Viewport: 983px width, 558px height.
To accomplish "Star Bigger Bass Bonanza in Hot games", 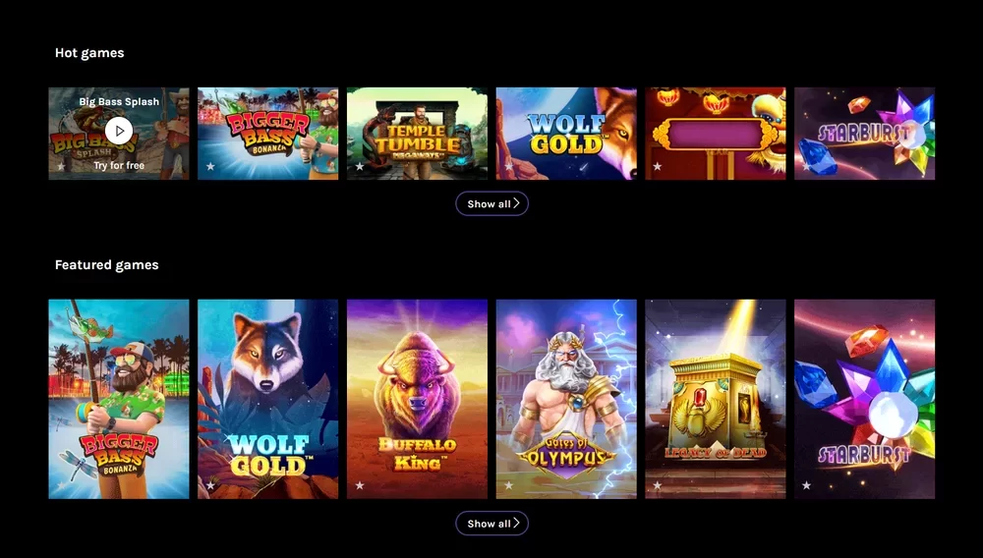I will [x=210, y=166].
